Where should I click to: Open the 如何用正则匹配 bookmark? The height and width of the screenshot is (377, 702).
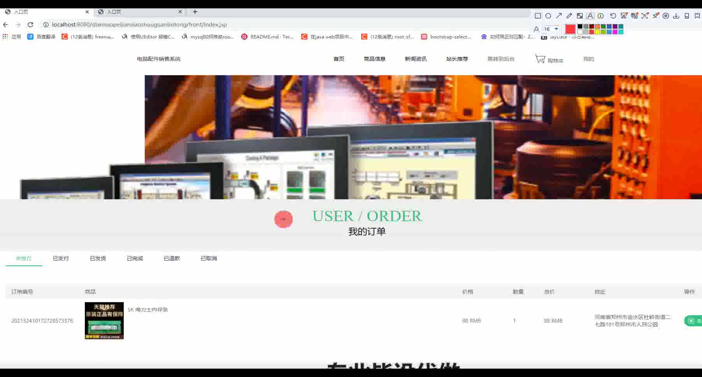coord(508,37)
